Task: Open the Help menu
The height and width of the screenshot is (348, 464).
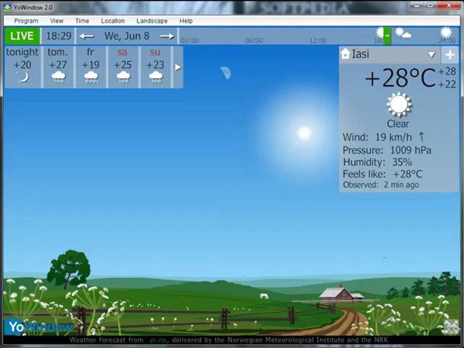Action: 186,21
